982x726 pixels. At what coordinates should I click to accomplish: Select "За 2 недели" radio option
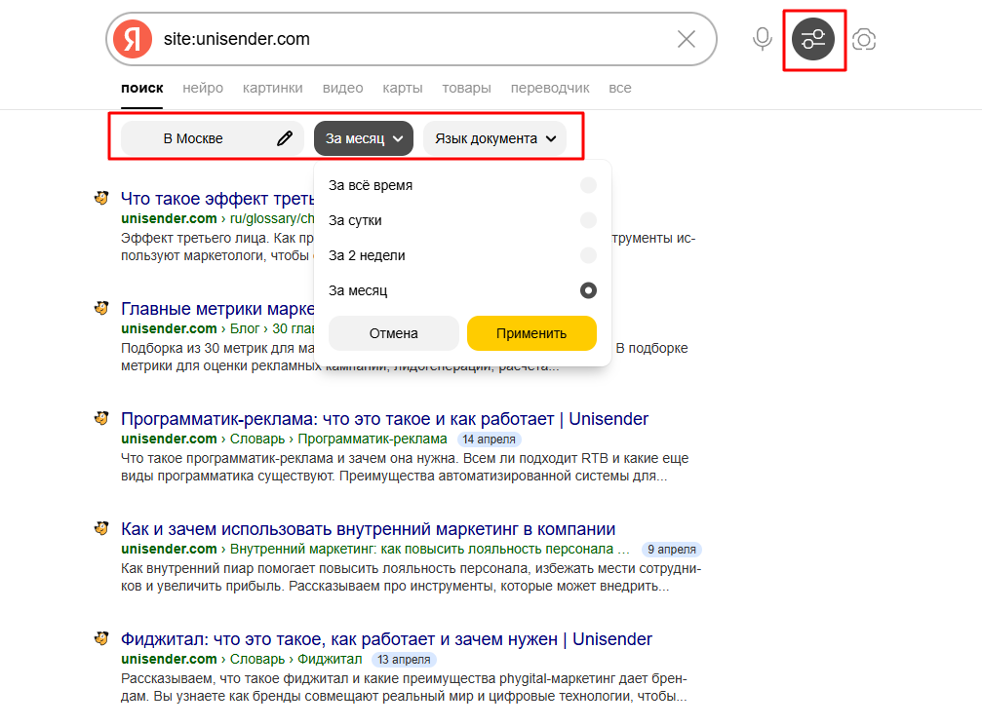click(588, 255)
